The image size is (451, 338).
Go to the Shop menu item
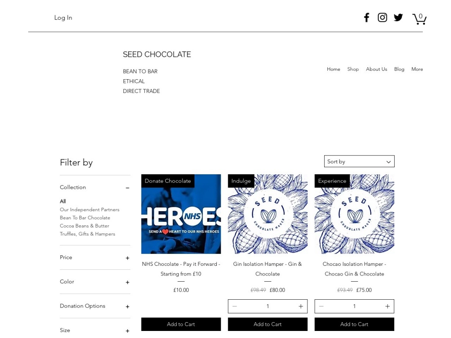(353, 69)
